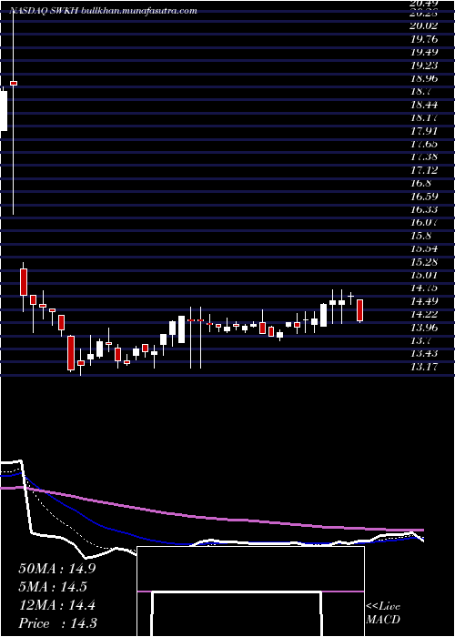Click the 16.33 price axis label

click(x=425, y=209)
